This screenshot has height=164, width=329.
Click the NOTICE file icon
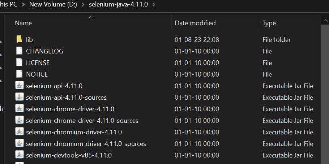pyautogui.click(x=19, y=74)
